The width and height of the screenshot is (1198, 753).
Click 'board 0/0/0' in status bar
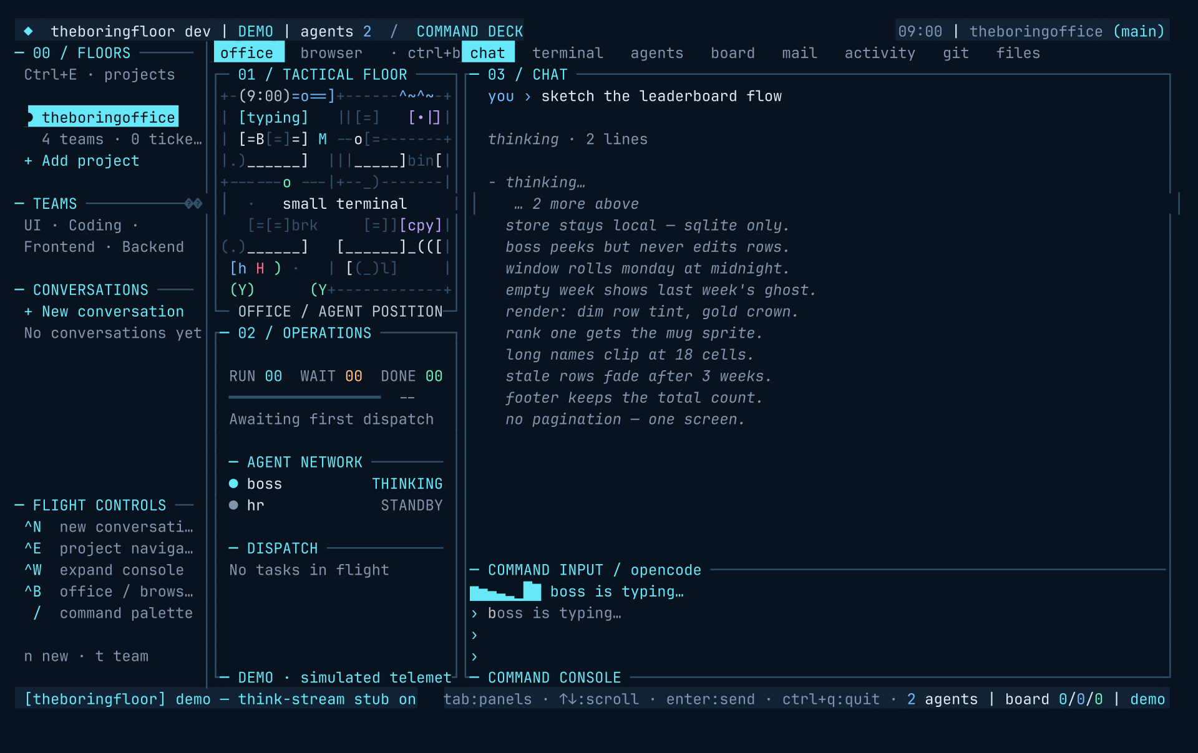coord(1054,699)
